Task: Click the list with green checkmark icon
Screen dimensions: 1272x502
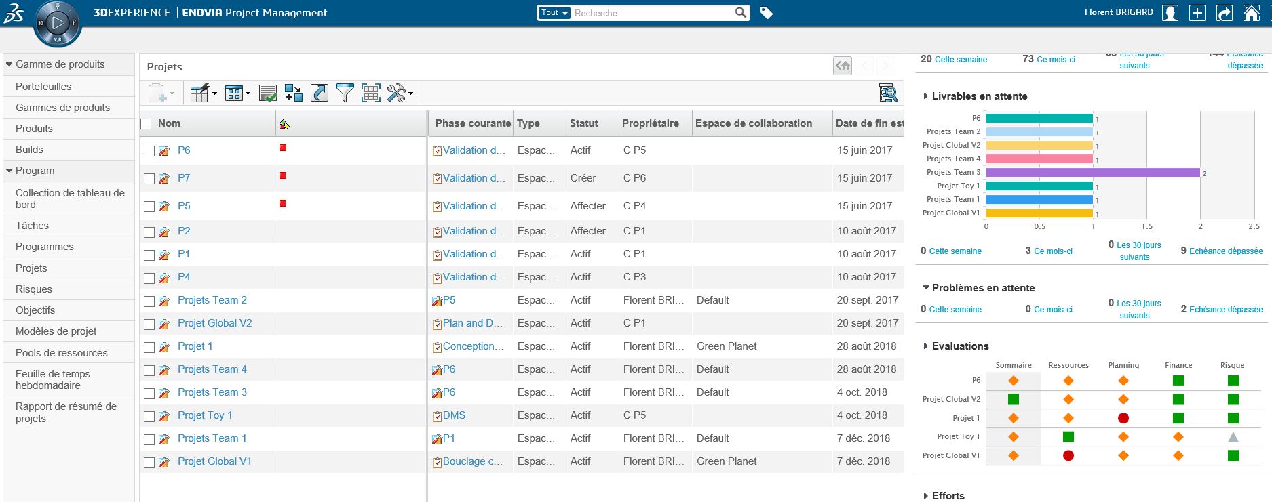Action: point(268,93)
